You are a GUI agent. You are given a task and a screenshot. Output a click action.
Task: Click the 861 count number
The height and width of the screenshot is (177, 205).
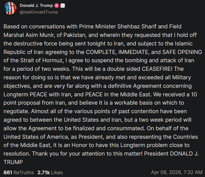pyautogui.click(x=8, y=173)
